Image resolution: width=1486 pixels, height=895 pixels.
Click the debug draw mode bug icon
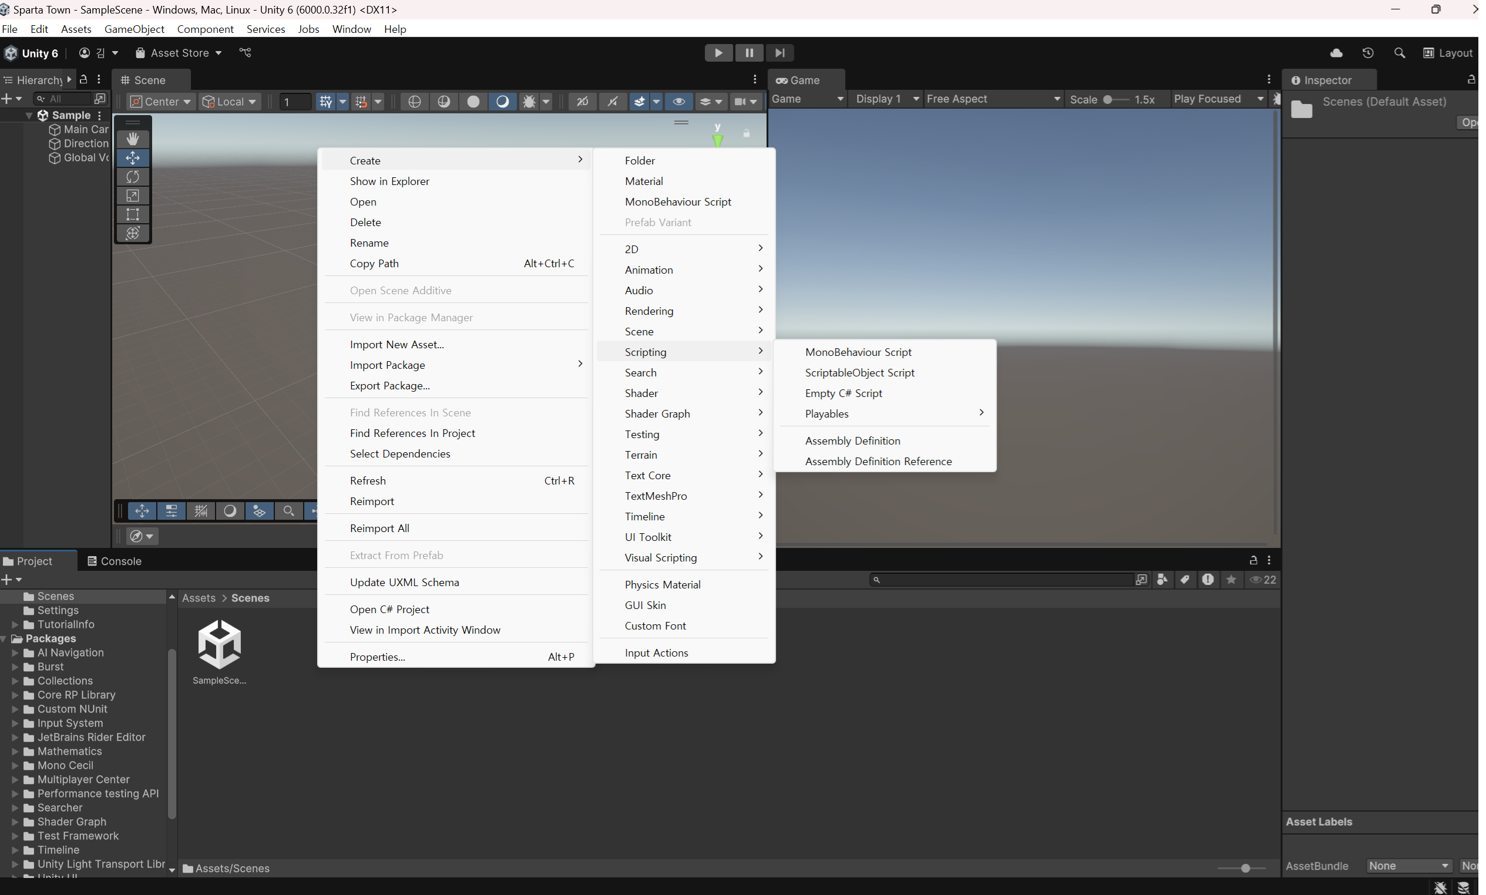pos(529,102)
